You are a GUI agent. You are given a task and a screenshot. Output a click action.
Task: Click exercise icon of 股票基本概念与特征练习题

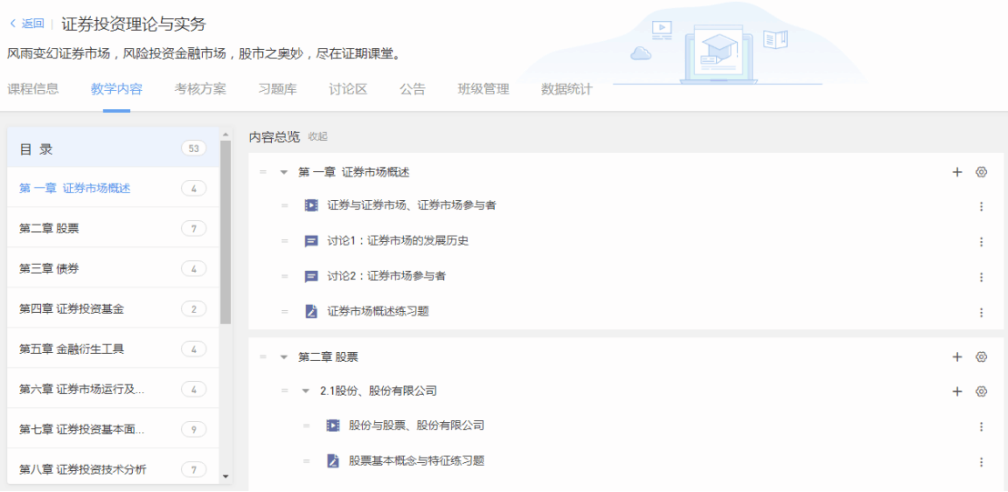click(333, 461)
